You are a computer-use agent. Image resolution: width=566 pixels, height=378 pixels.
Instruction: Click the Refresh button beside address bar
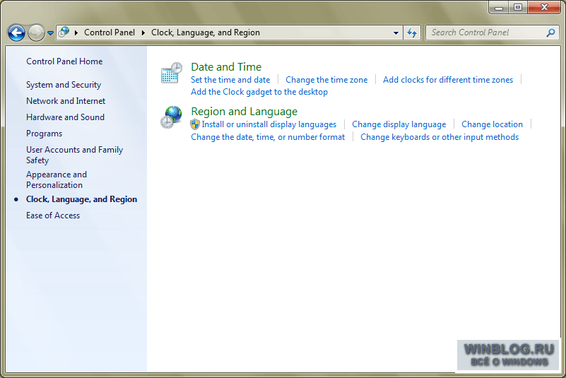(412, 33)
